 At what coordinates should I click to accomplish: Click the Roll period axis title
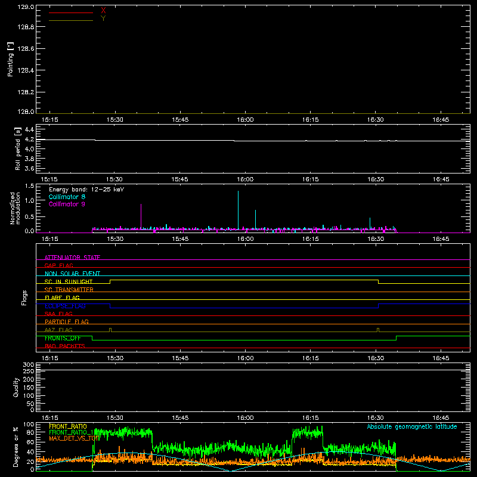(x=18, y=148)
